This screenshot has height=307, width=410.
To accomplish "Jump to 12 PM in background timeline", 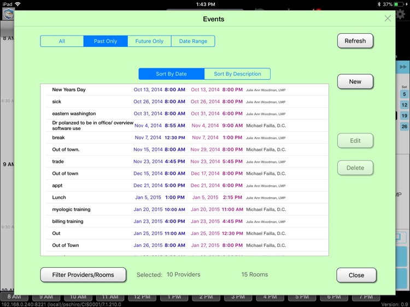I will [x=142, y=298].
